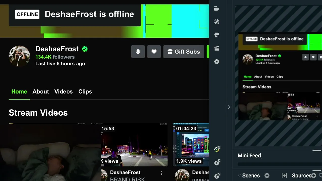The height and width of the screenshot is (181, 322).
Task: Click the avatar beside the slots video
Action: click(x=182, y=175)
